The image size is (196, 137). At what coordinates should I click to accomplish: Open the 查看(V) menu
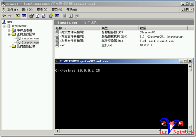point(42,10)
